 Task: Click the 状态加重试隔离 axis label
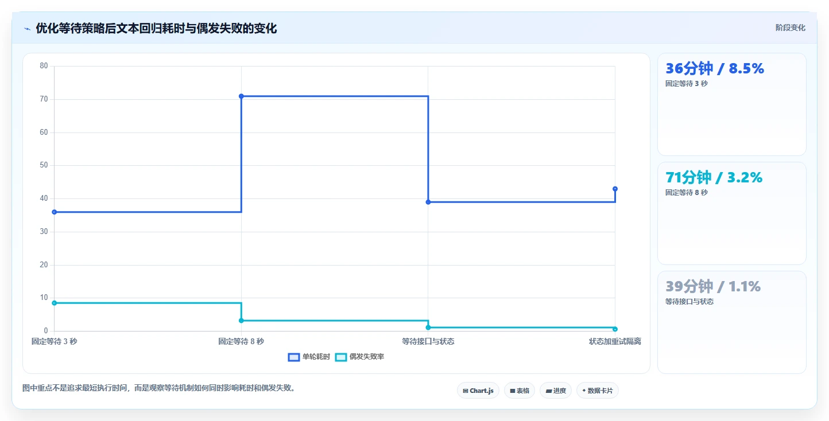click(615, 341)
